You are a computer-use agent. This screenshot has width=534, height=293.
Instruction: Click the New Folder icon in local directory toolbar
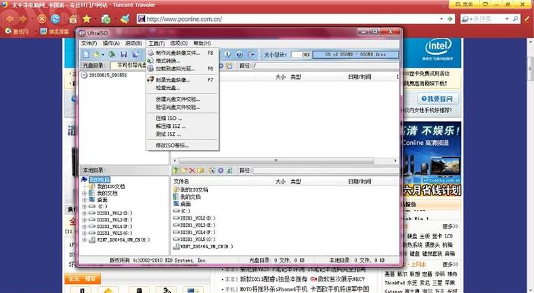pos(184,170)
